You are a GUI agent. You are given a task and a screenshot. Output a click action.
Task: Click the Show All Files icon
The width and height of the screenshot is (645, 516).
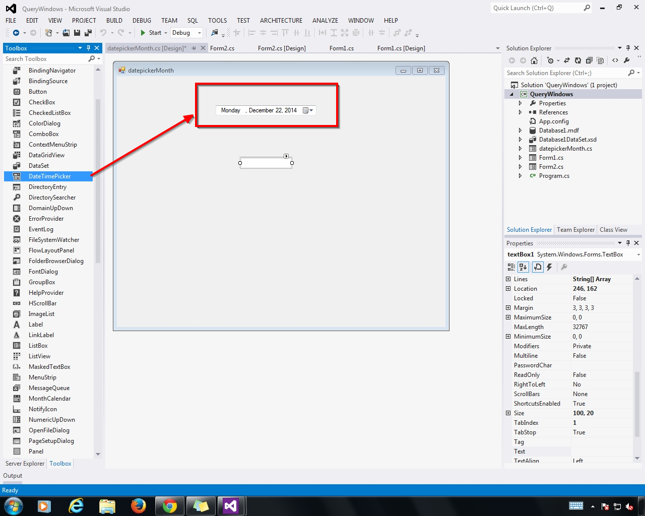coord(600,60)
